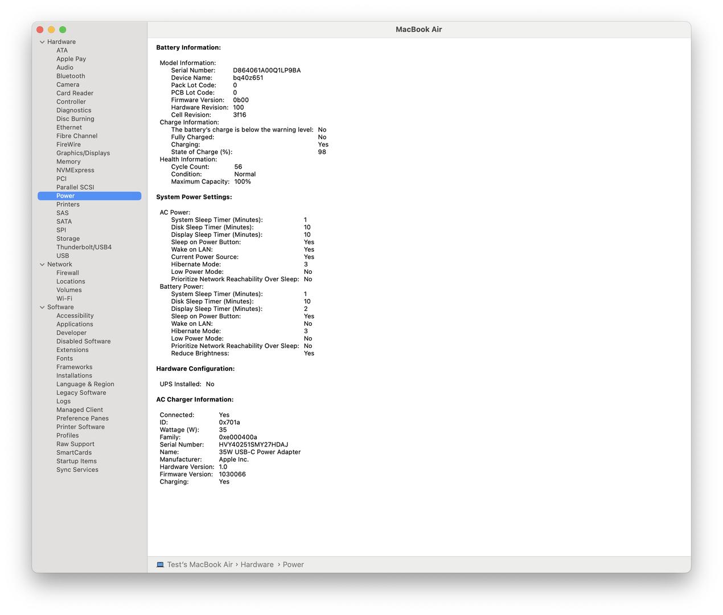Open Raw Support entry
Screen dimensions: 723x615
point(75,444)
